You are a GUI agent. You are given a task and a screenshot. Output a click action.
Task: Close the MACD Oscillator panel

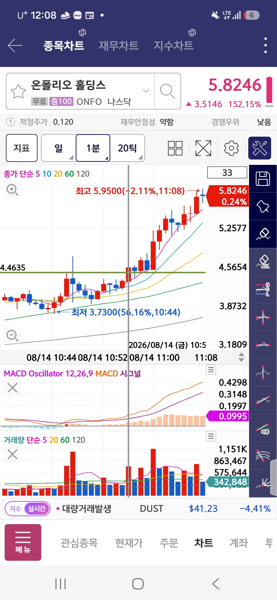[12, 388]
